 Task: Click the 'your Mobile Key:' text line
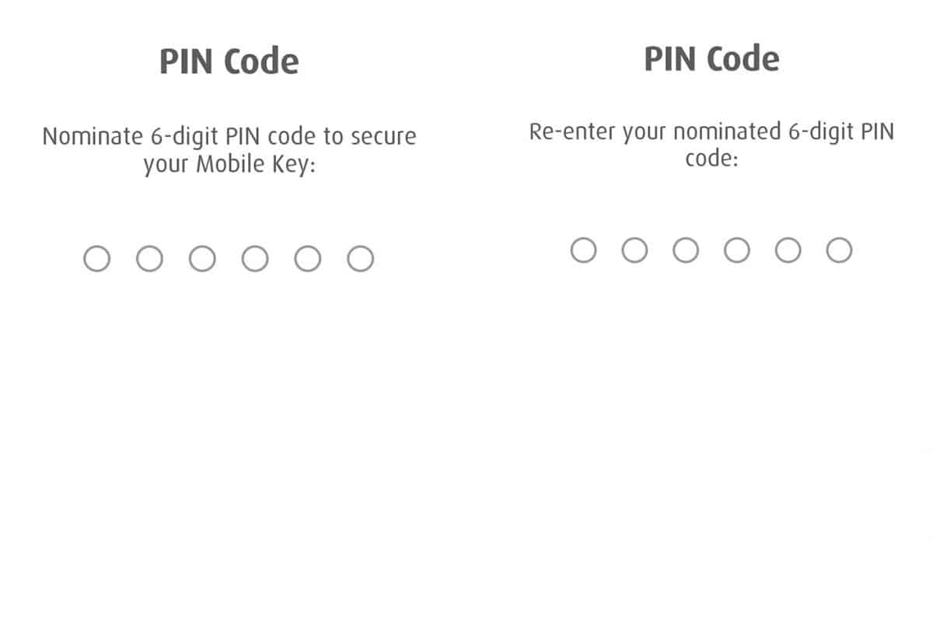pyautogui.click(x=229, y=166)
